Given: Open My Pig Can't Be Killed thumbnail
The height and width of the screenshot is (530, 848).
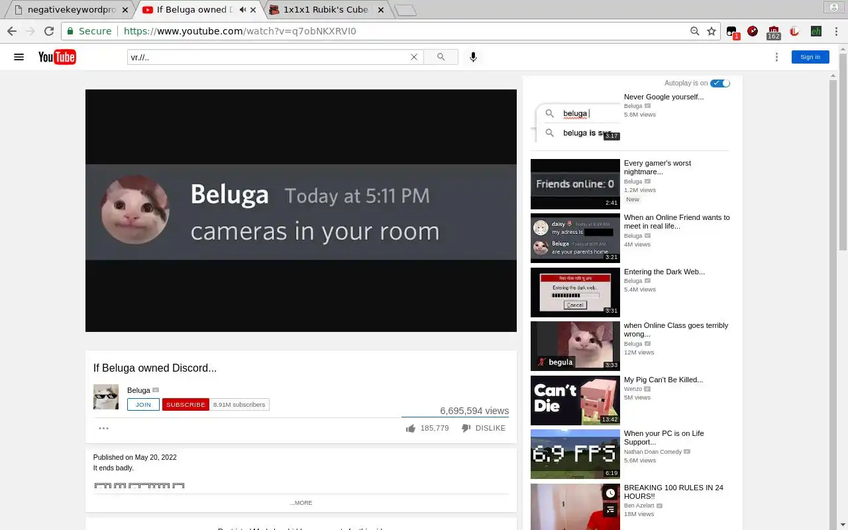Looking at the screenshot, I should click(x=575, y=400).
